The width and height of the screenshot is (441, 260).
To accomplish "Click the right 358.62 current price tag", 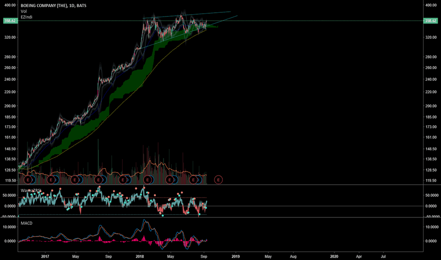I will tap(431, 21).
